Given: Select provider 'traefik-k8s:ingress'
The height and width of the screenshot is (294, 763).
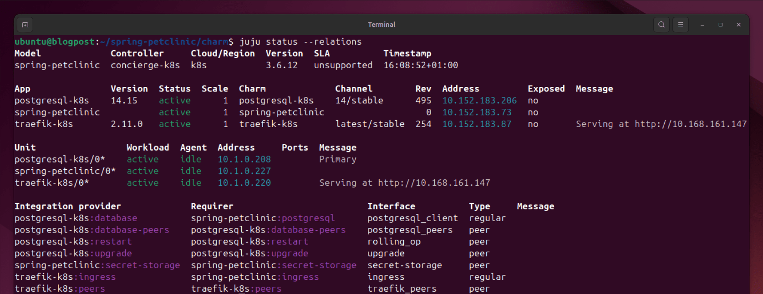Looking at the screenshot, I should tap(65, 277).
